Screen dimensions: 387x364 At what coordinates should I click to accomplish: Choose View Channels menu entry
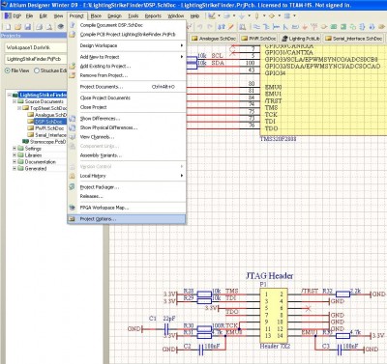coord(127,137)
